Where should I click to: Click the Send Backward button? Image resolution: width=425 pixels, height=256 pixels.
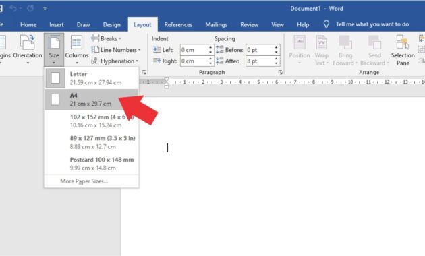pyautogui.click(x=374, y=50)
